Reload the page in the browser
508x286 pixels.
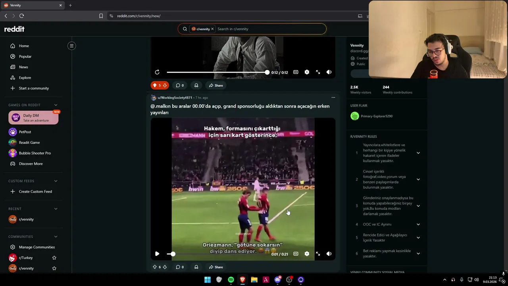click(21, 16)
